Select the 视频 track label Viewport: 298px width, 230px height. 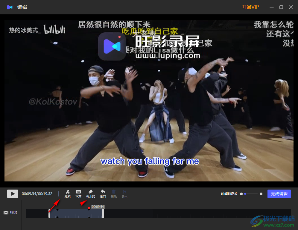[14, 213]
